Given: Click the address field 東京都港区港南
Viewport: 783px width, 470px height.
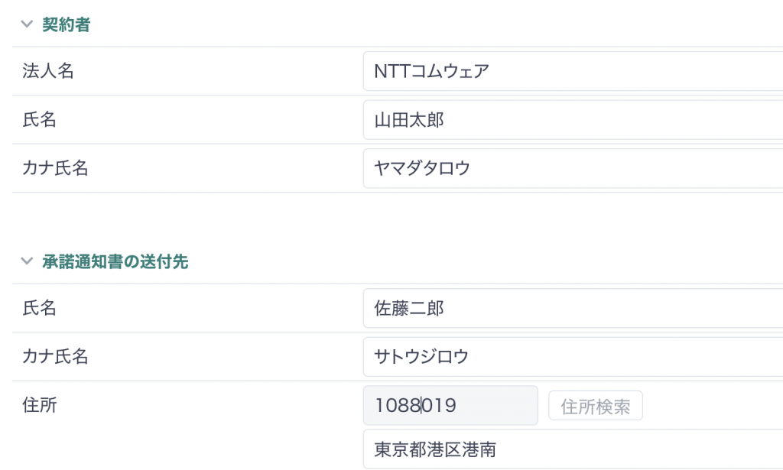Looking at the screenshot, I should (x=573, y=449).
